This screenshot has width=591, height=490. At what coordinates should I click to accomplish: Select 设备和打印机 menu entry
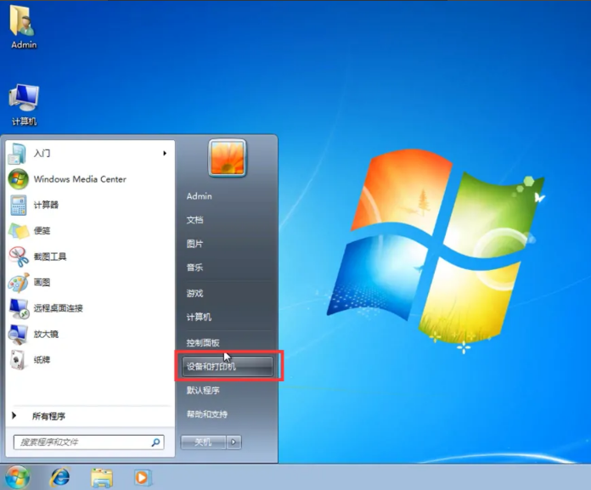point(228,366)
